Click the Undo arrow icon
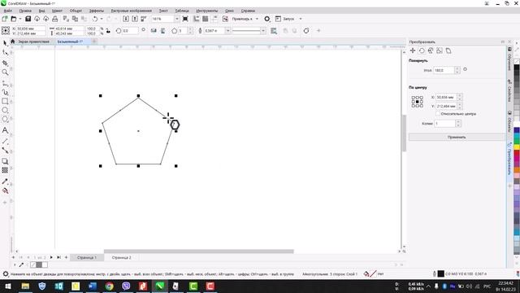Screen dimensions: 520x293 coord(95,19)
